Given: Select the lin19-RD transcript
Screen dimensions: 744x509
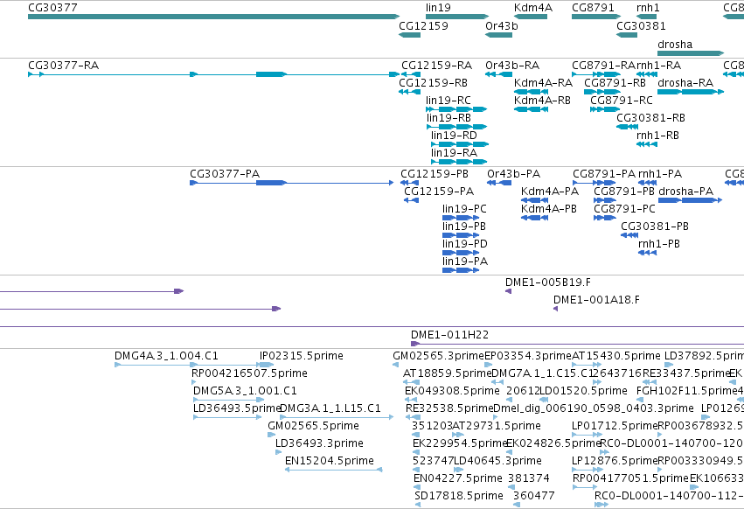Looking at the screenshot, I should (460, 144).
